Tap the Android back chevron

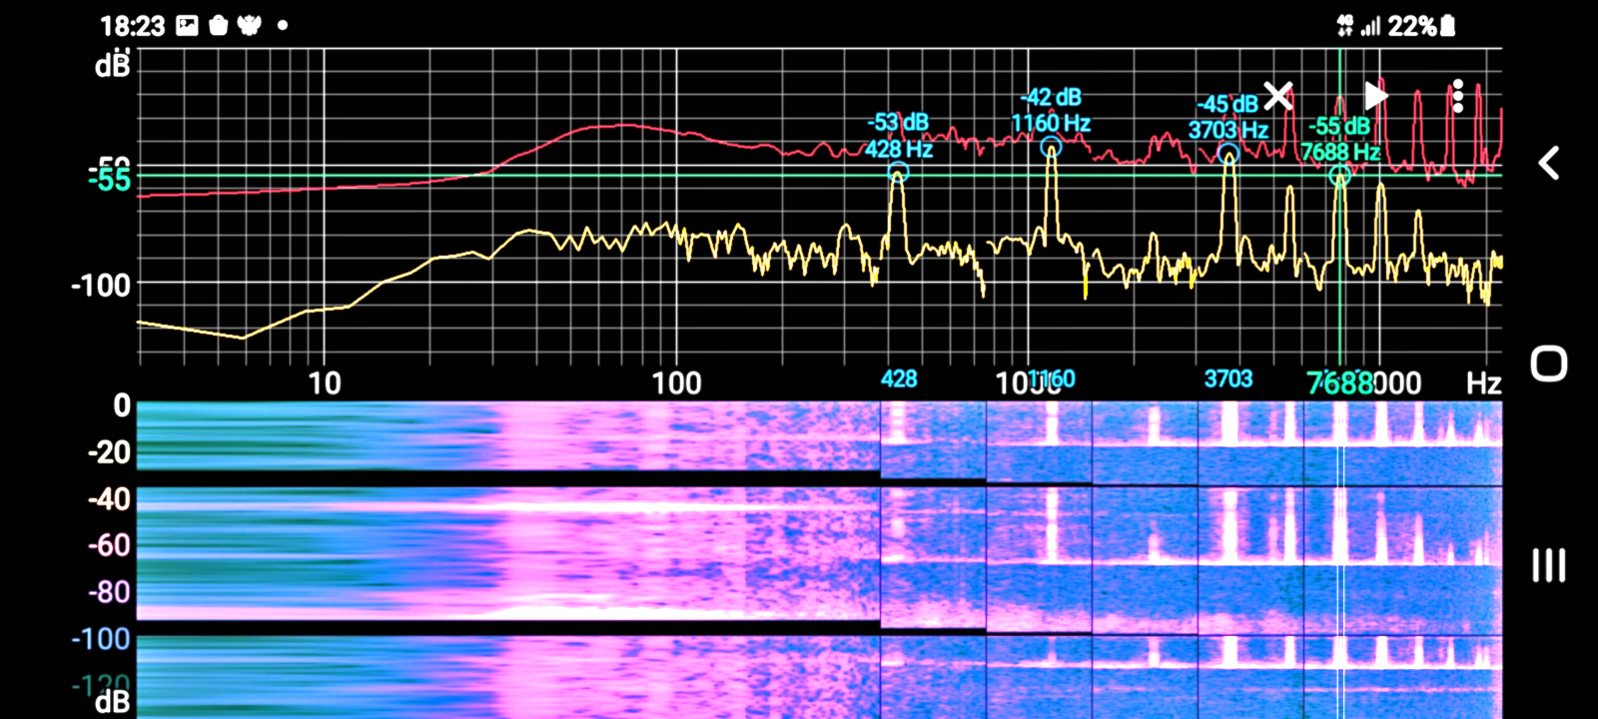point(1548,163)
